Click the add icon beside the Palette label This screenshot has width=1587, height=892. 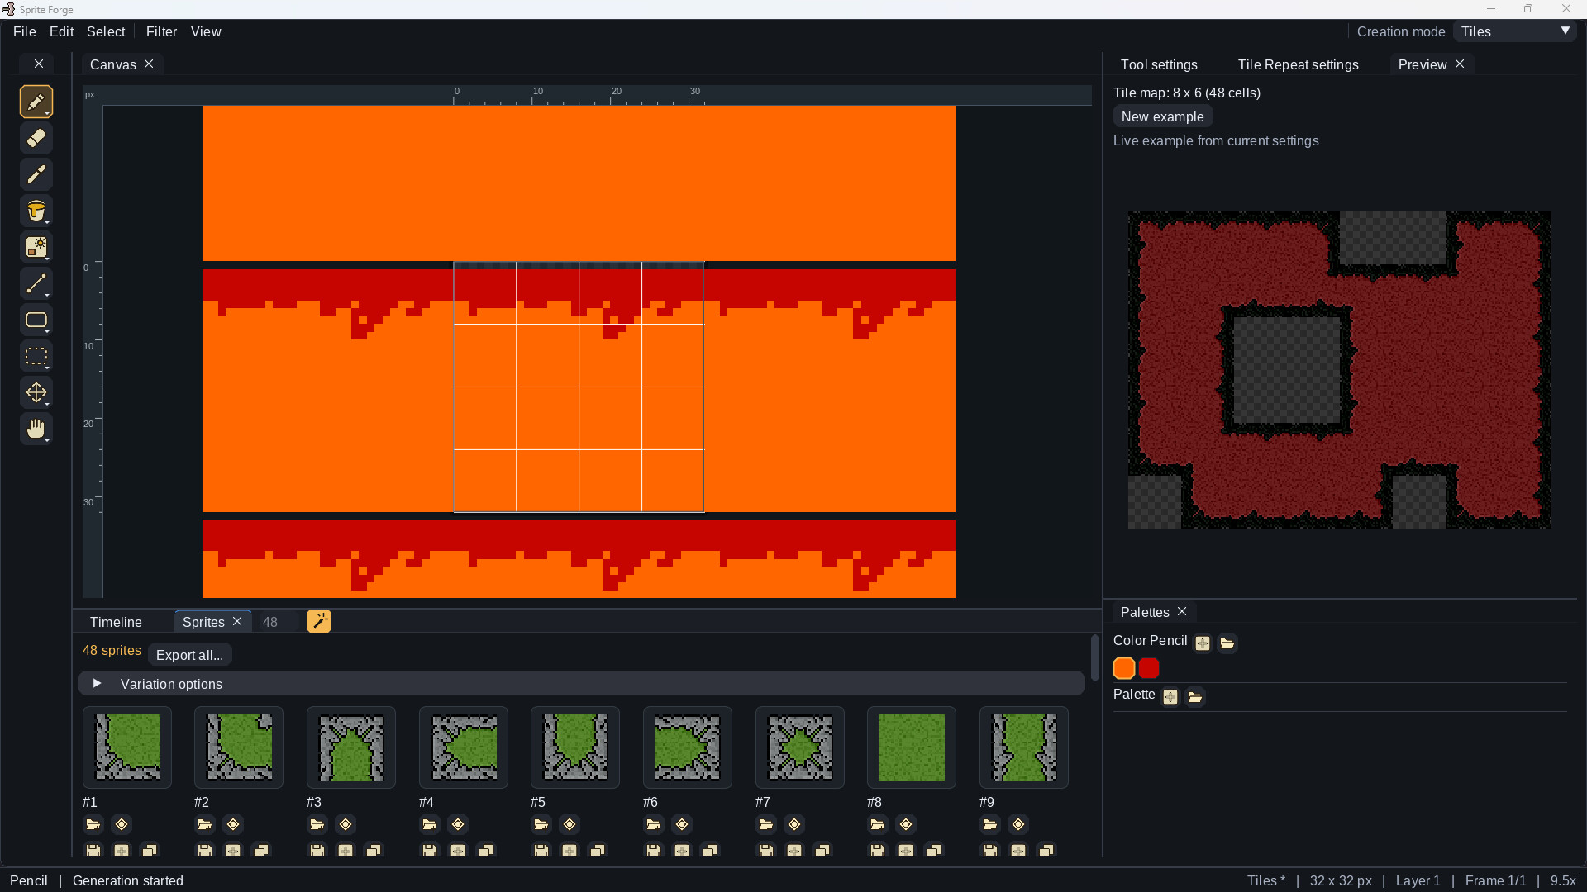pos(1170,697)
